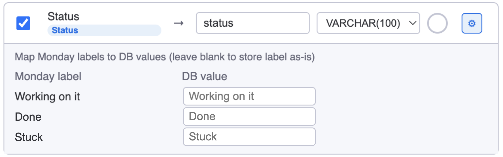Select the Status pill label
This screenshot has height=157, width=503.
[x=65, y=30]
